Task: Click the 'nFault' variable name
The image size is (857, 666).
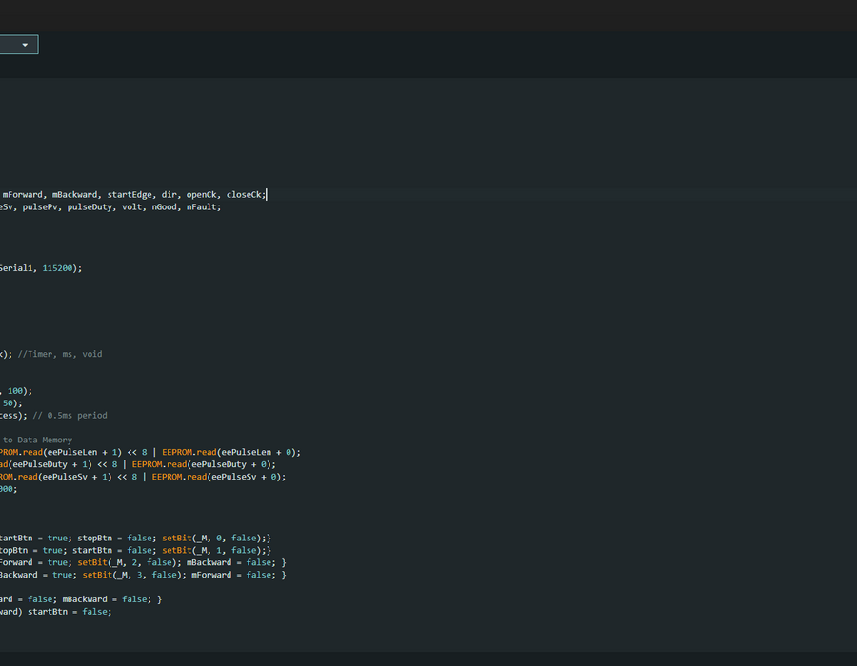Action: 201,206
